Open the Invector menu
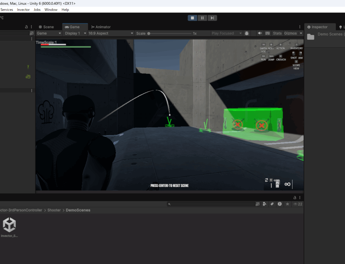This screenshot has height=264, width=345. tap(23, 10)
